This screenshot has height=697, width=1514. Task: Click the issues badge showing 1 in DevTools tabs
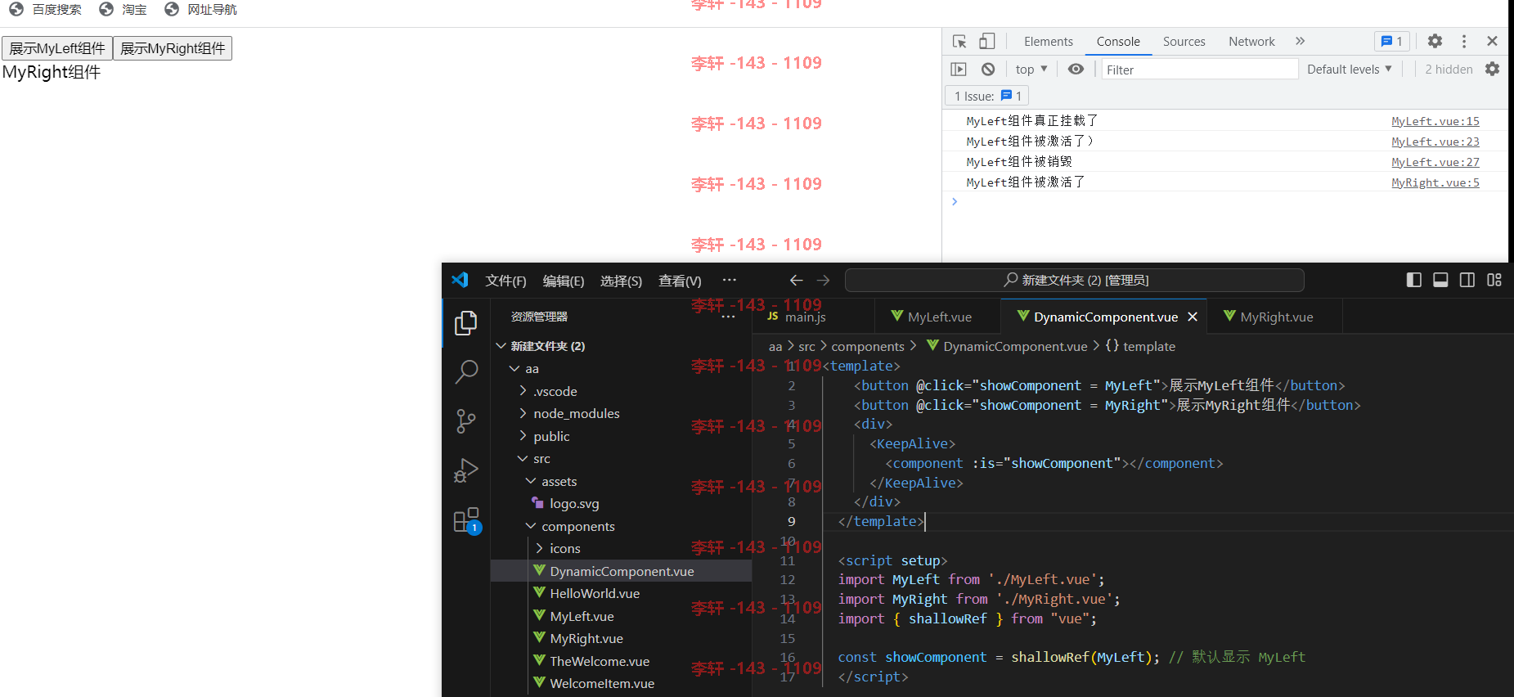click(1392, 41)
